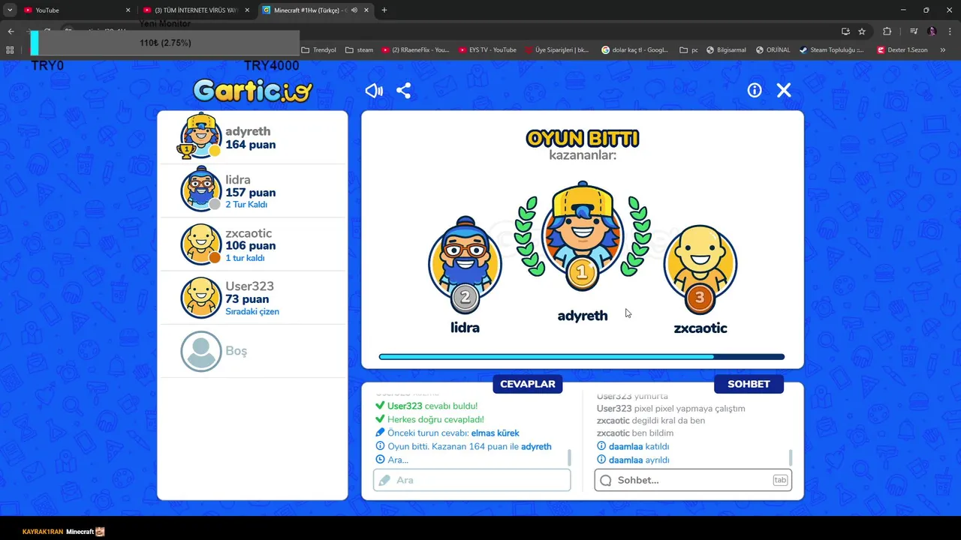Click 'pixel pixel yapmaya çalıştım' chat message
This screenshot has height=540, width=961.
(690, 409)
